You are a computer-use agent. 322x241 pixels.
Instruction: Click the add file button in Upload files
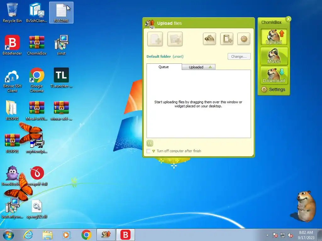(155, 39)
